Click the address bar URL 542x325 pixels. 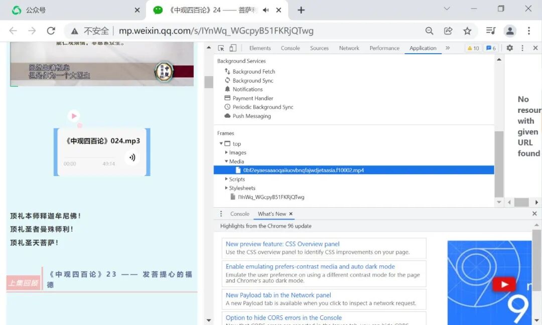[x=216, y=31]
